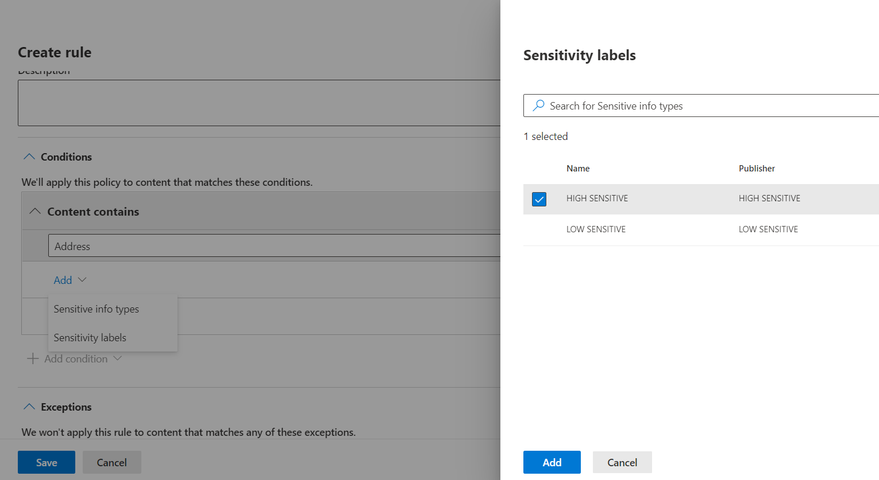Click into the Address group name field

click(270, 246)
